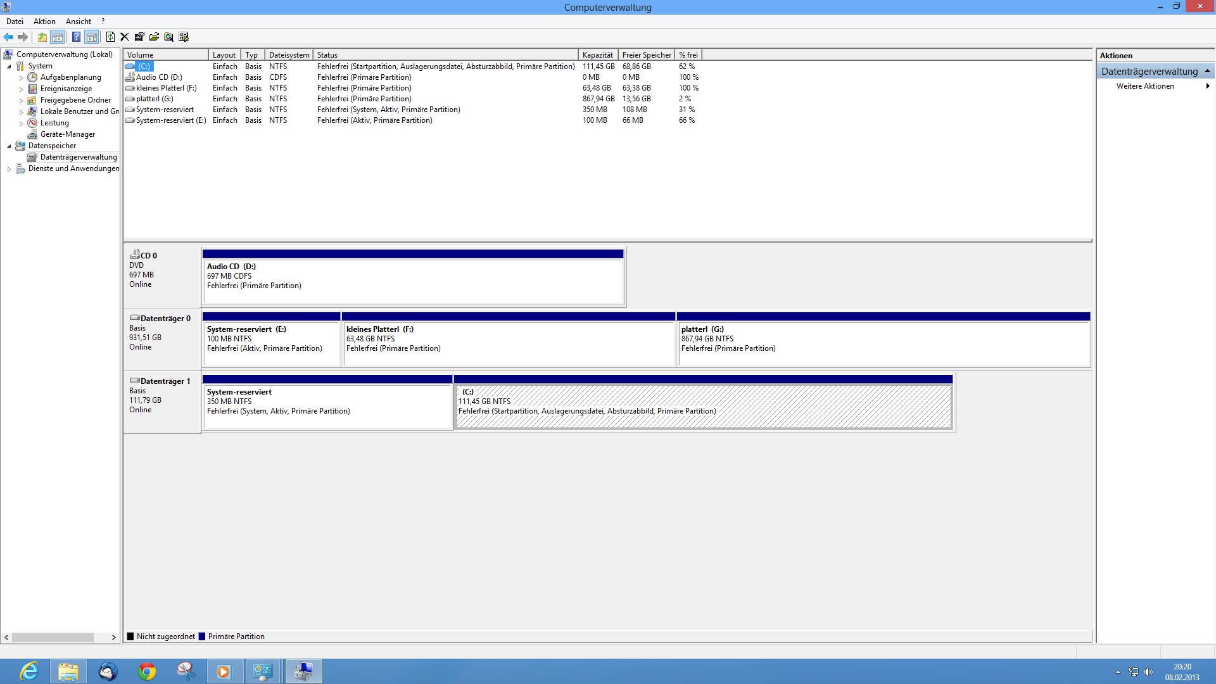Click the black X delete icon
The image size is (1216, 684).
pyautogui.click(x=125, y=37)
